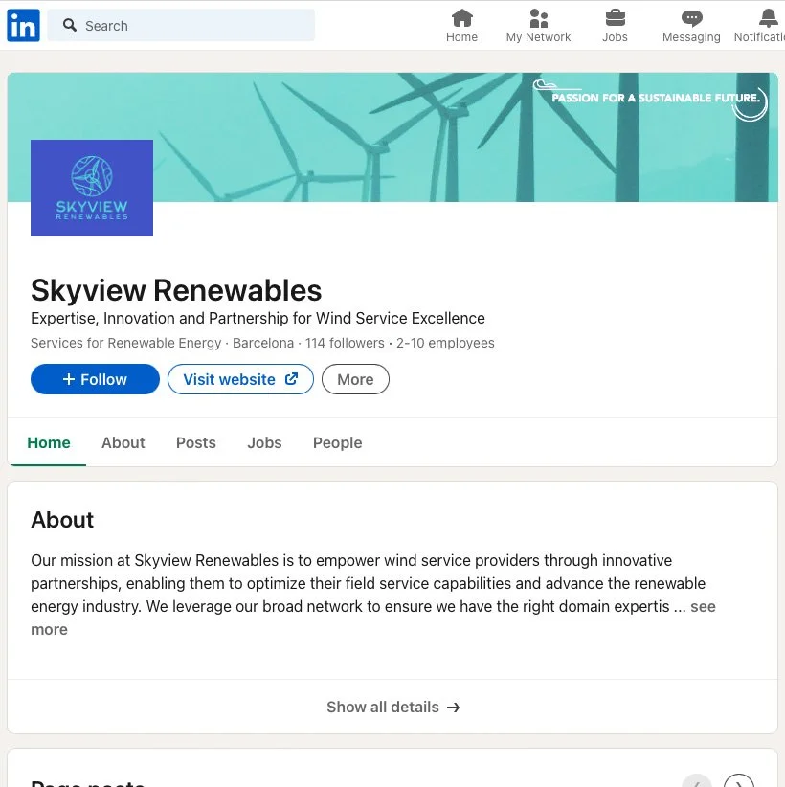Click the LinkedIn logo icon
Screen dimensions: 785x787
(23, 25)
